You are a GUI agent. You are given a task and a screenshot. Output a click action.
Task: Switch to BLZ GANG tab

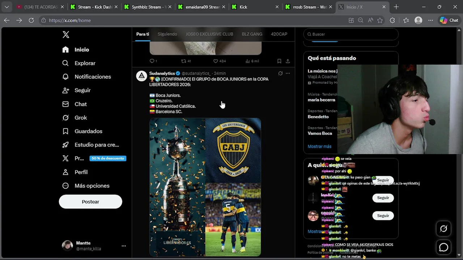pos(252,34)
